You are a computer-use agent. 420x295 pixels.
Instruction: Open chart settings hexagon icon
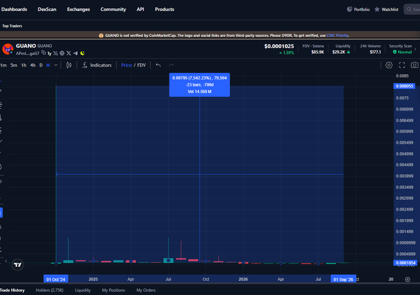tap(389, 65)
